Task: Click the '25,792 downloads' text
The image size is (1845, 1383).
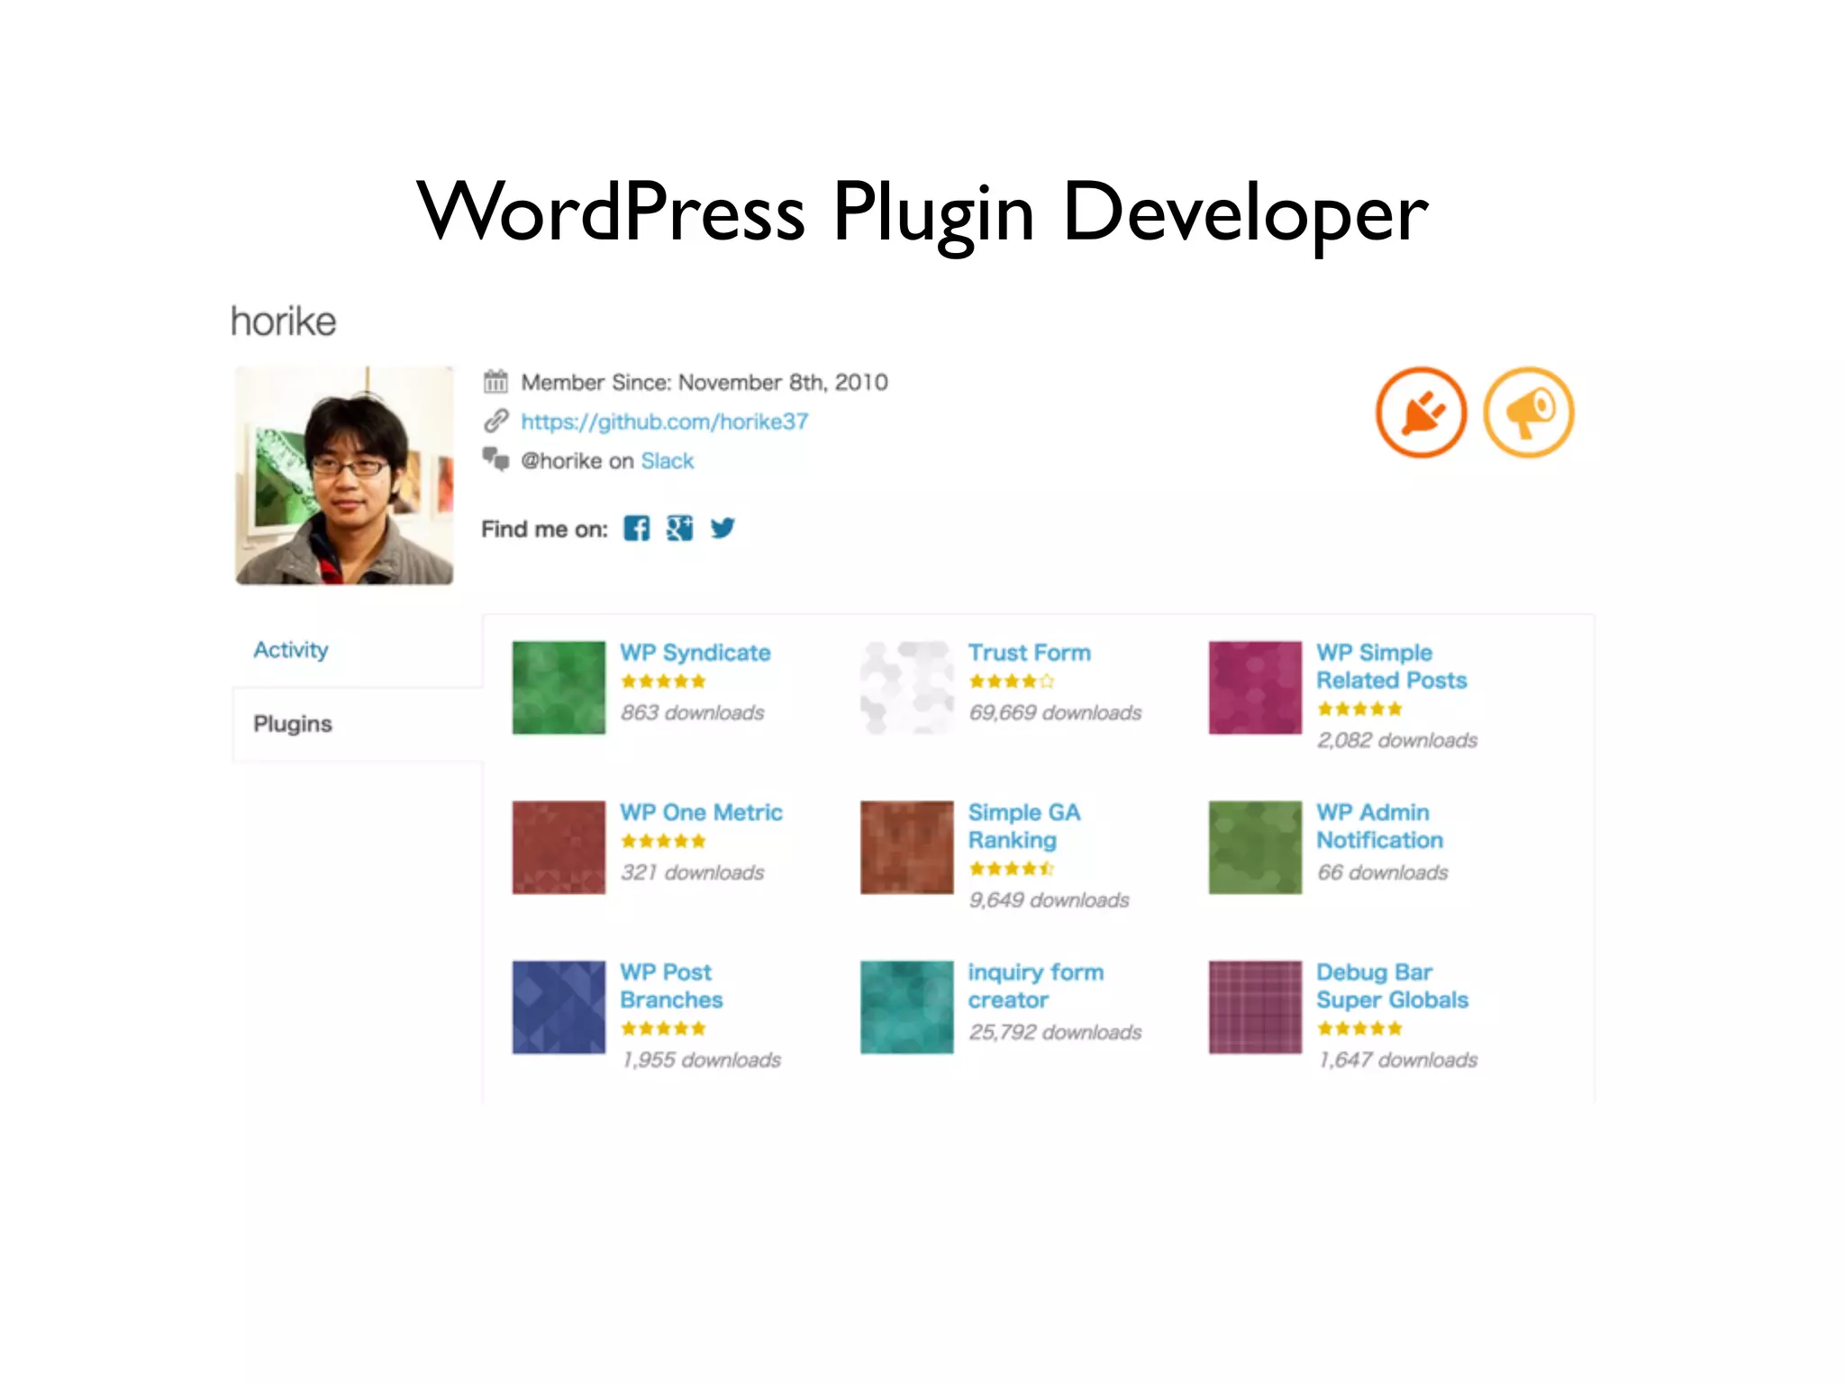Action: [x=1055, y=1033]
